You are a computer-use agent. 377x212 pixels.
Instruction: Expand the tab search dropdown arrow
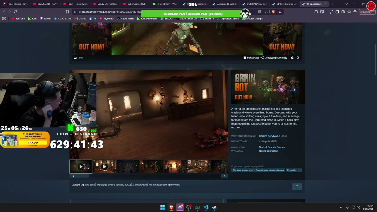[346, 4]
